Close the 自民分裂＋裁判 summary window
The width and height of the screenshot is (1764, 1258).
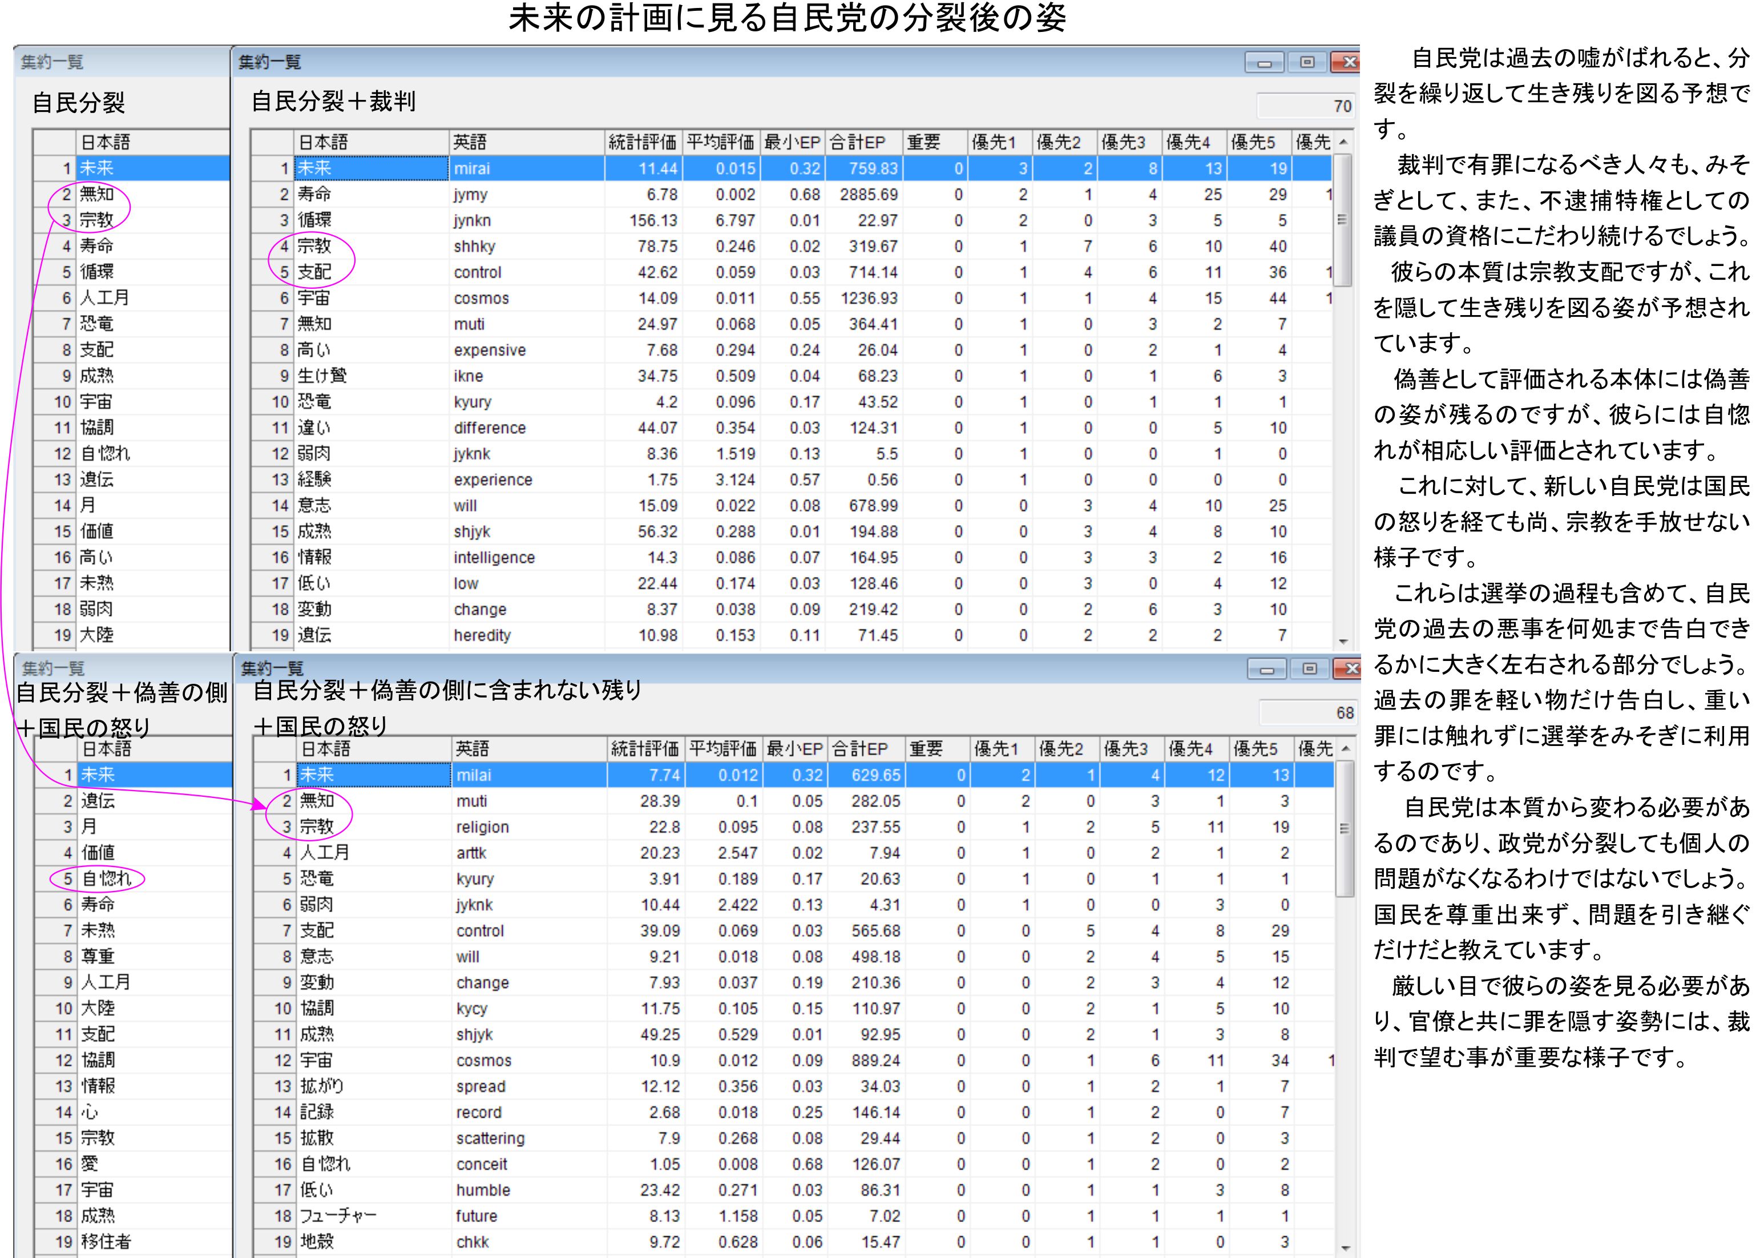[x=1347, y=63]
